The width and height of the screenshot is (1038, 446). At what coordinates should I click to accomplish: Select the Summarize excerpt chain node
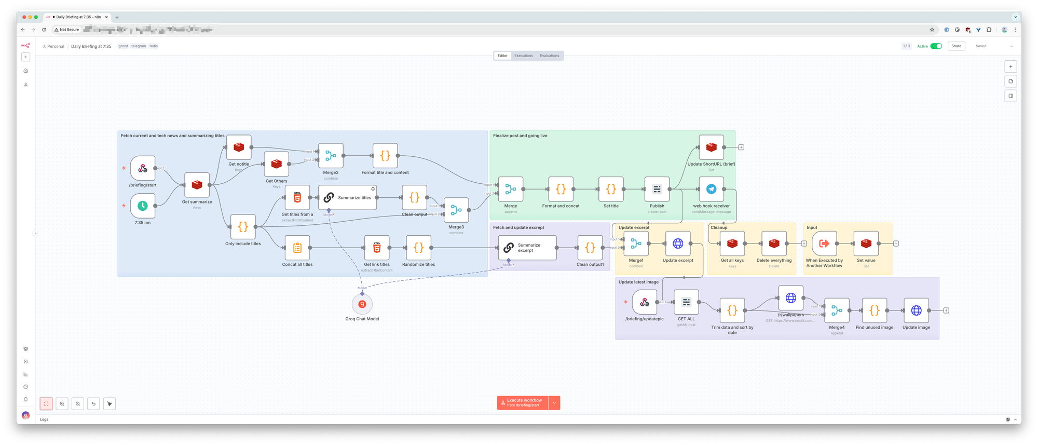coord(527,248)
